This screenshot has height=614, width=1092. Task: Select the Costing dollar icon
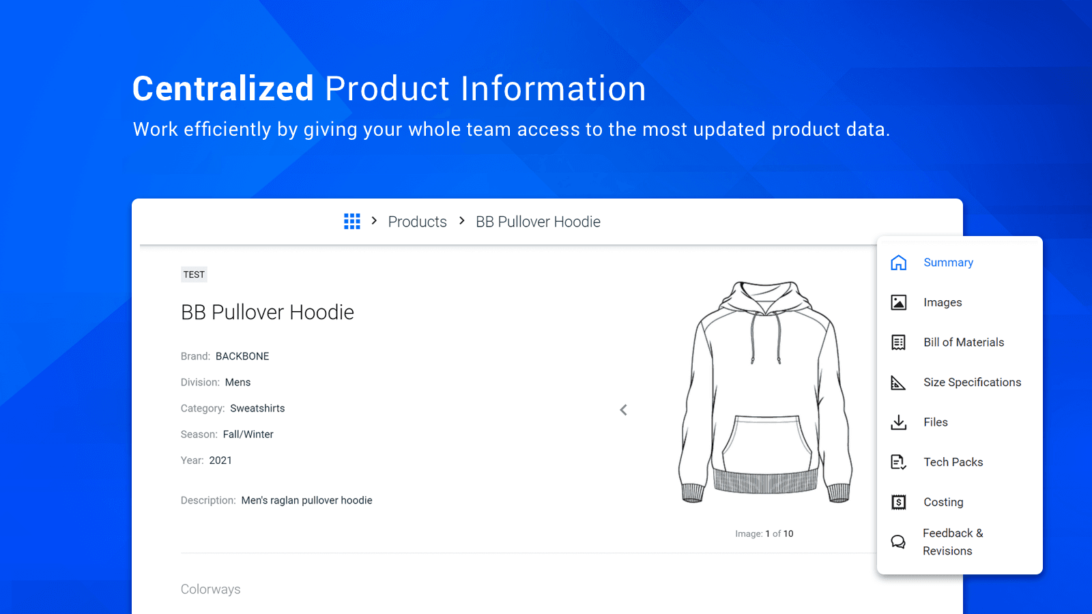pos(898,501)
